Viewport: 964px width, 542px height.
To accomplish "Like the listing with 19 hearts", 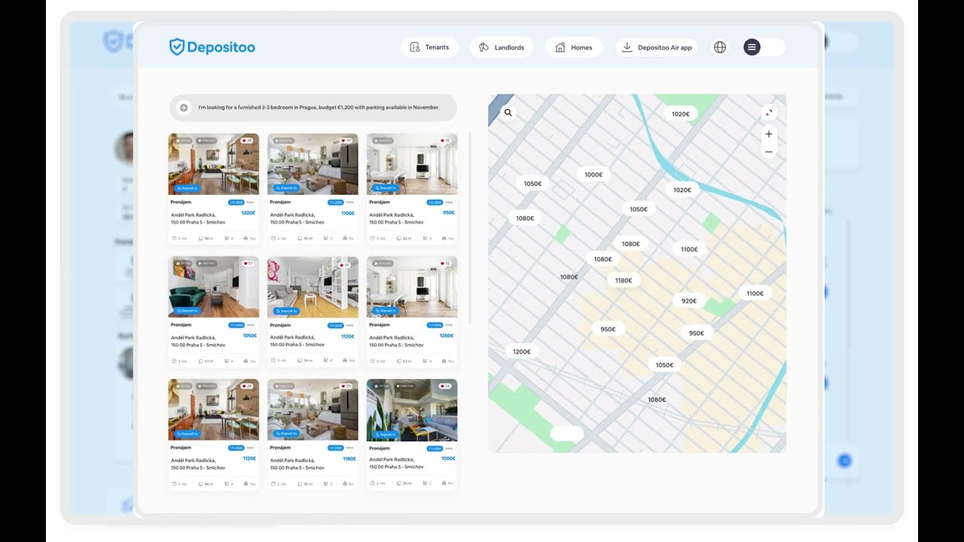I will (346, 265).
